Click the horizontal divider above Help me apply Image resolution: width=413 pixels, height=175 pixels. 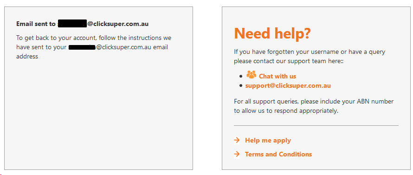tap(316, 126)
